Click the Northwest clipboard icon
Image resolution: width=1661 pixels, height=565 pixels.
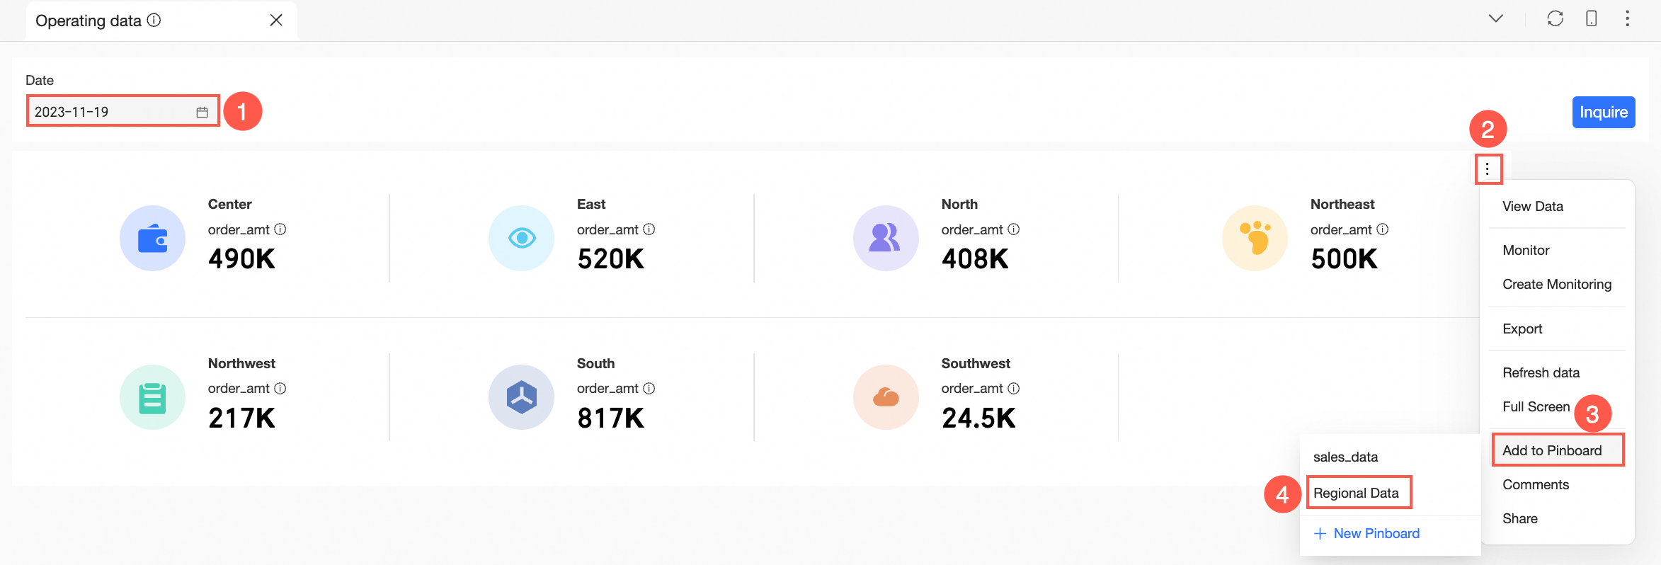click(x=152, y=397)
